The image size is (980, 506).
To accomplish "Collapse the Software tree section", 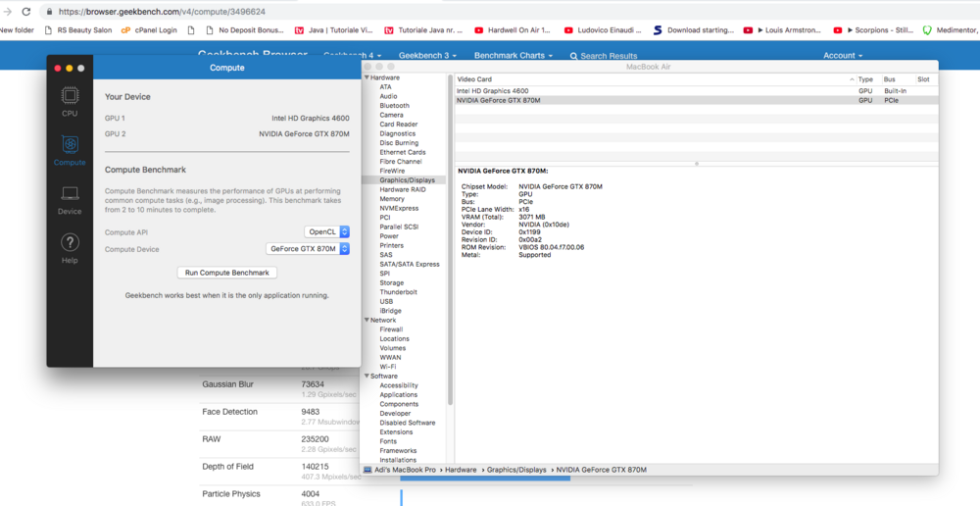I will 367,376.
